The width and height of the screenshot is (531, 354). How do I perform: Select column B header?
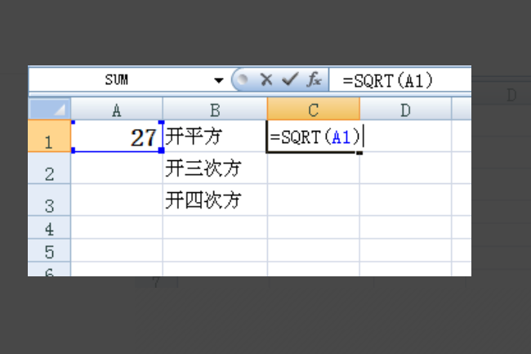pyautogui.click(x=215, y=109)
